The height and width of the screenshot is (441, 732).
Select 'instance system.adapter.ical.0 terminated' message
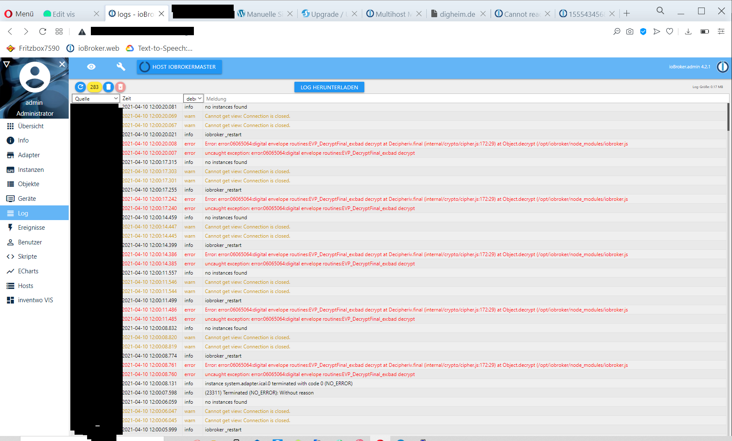click(x=278, y=384)
